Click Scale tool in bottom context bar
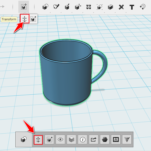The height and width of the screenshot is (151, 151). click(x=49, y=139)
